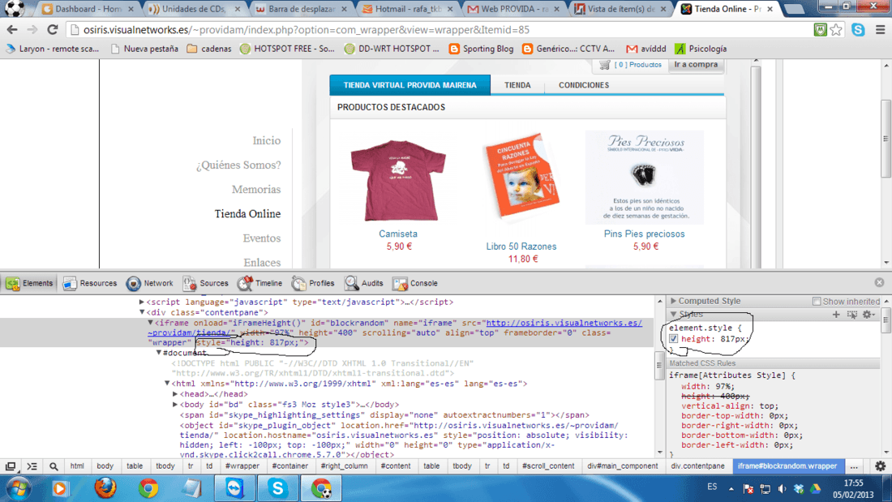Image resolution: width=892 pixels, height=502 pixels.
Task: Expand the body id bd node
Action: (x=175, y=404)
